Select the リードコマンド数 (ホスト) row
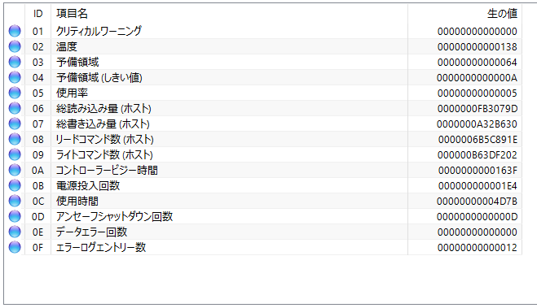Image resolution: width=537 pixels, height=308 pixels. (x=263, y=139)
